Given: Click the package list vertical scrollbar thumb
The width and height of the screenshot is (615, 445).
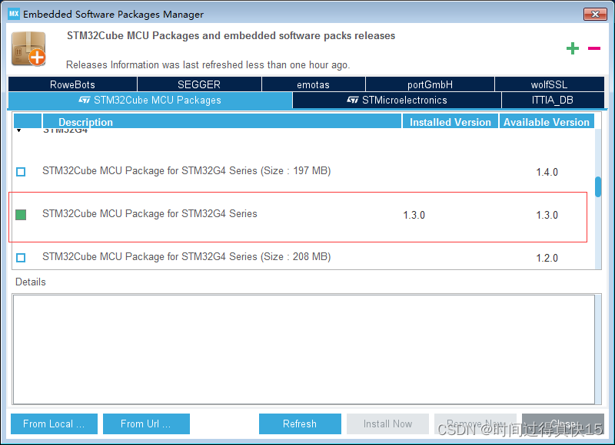Looking at the screenshot, I should (598, 187).
